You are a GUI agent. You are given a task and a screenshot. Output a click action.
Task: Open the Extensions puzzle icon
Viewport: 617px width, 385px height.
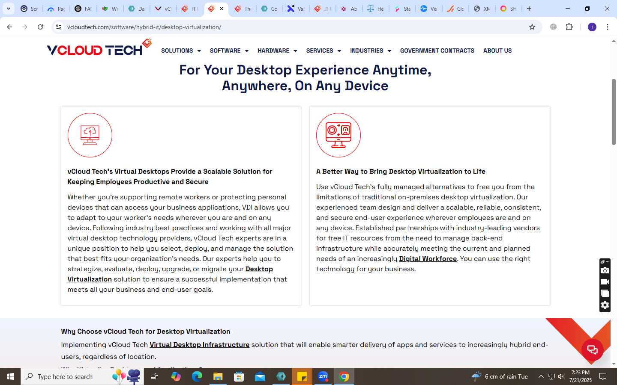click(569, 27)
